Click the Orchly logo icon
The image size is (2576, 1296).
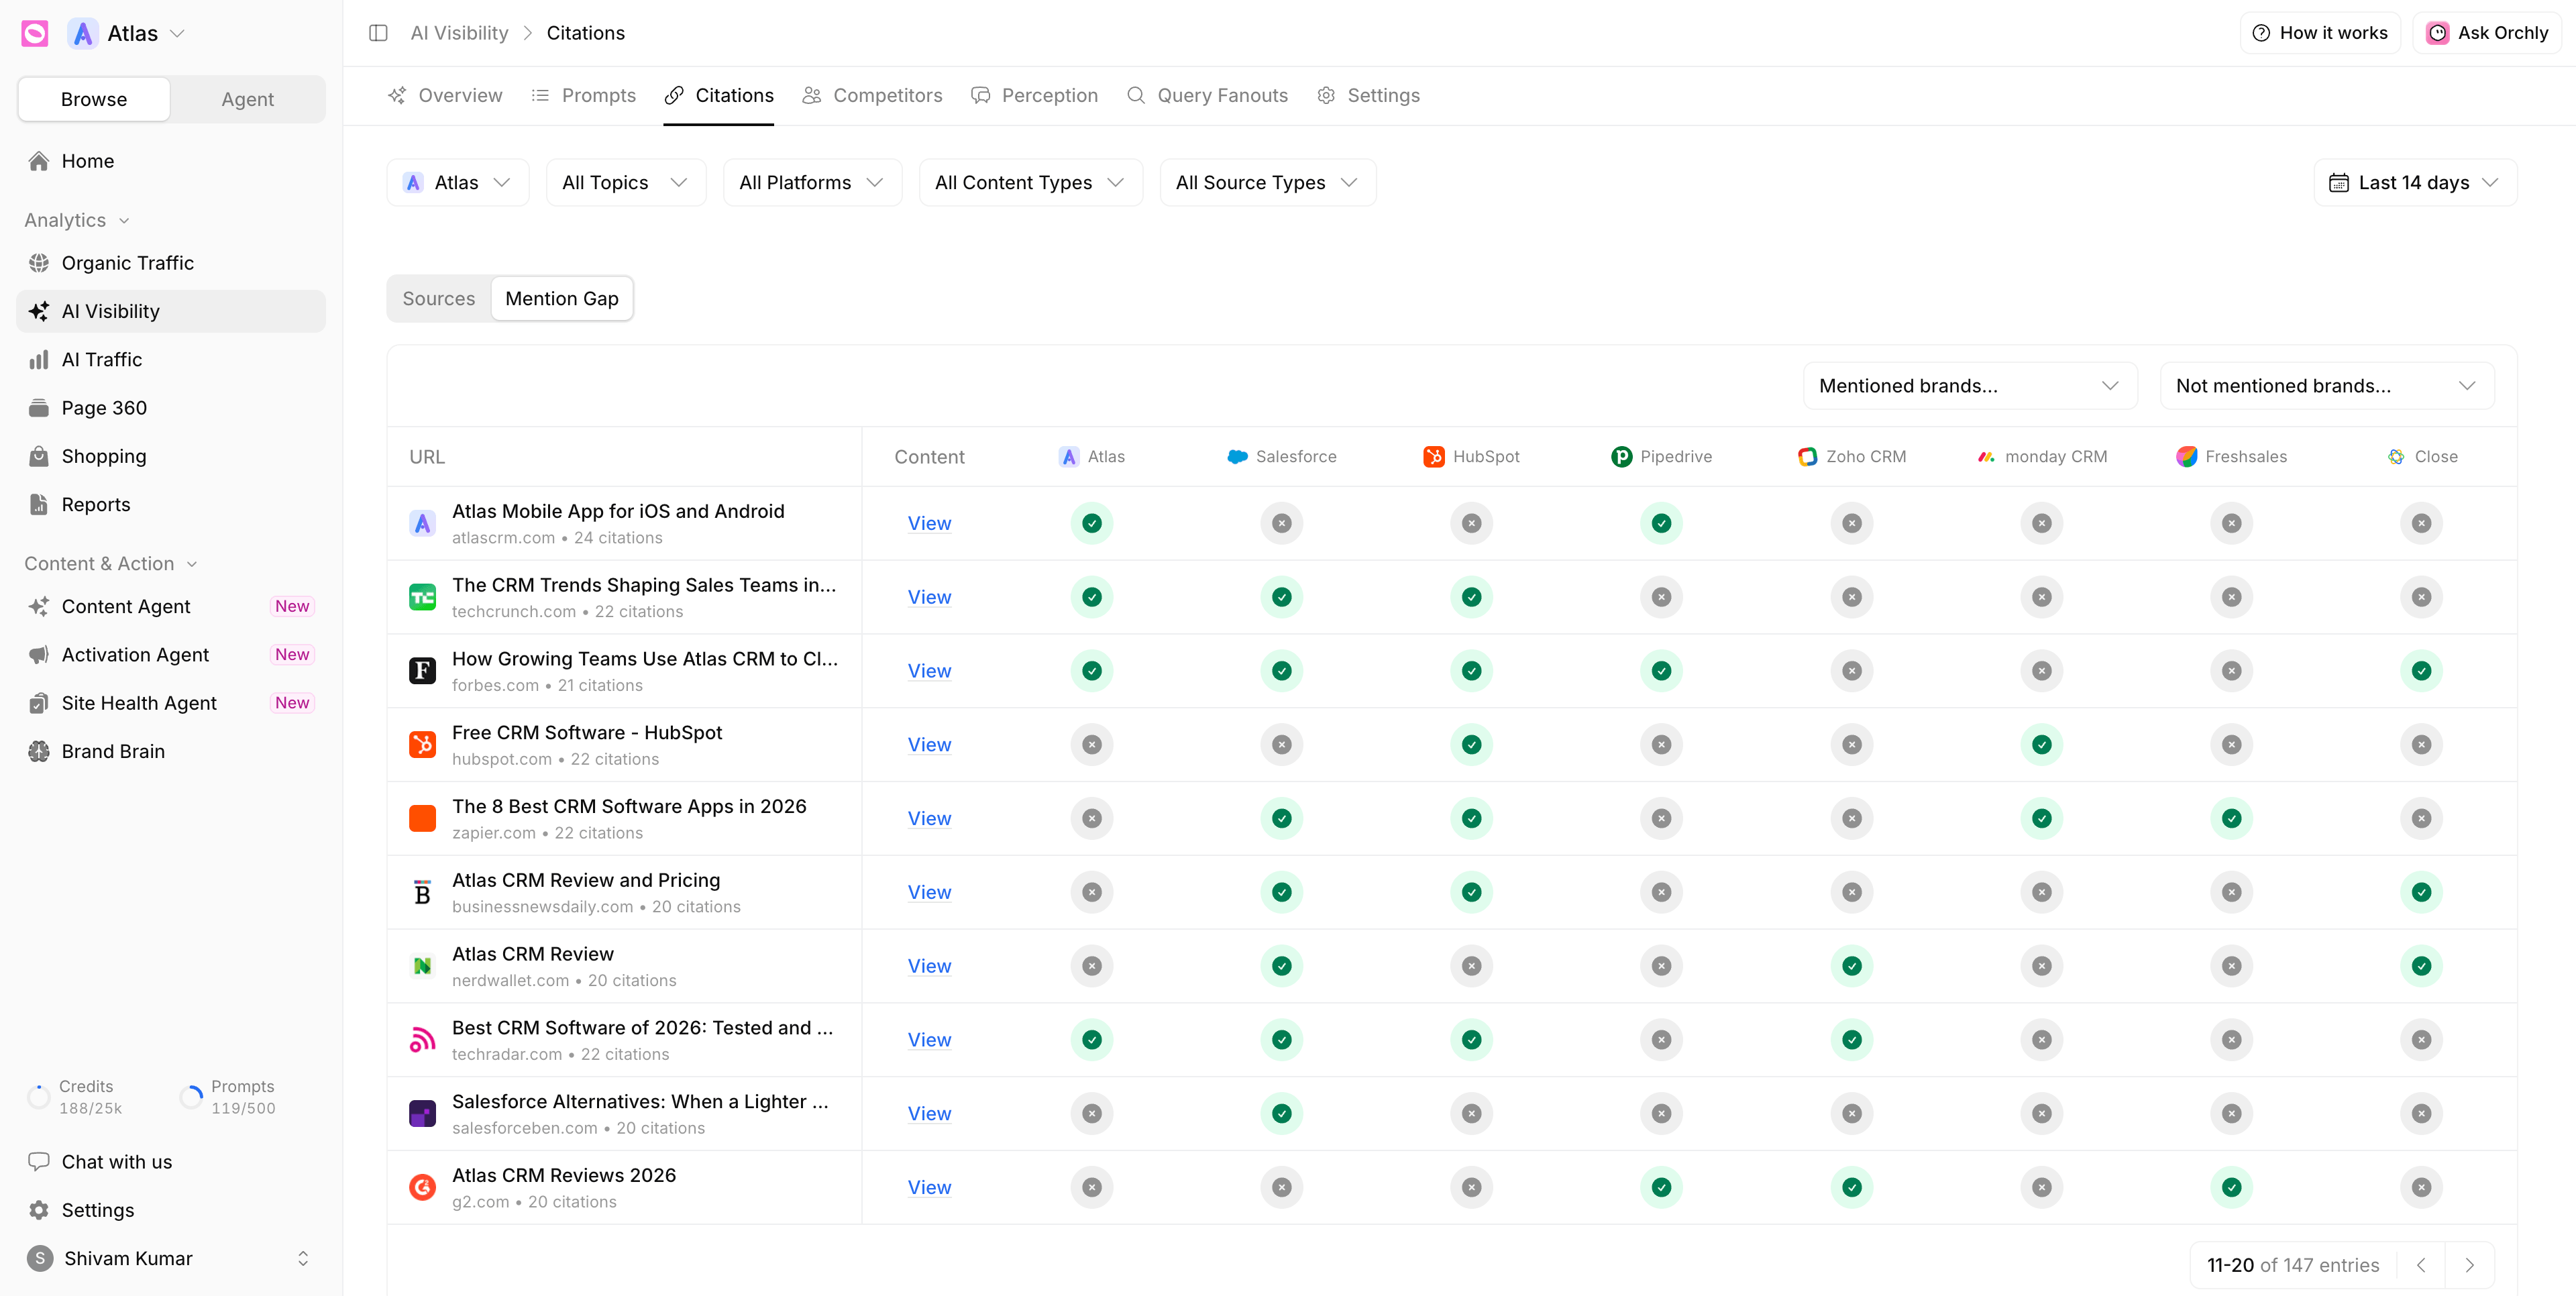point(35,33)
